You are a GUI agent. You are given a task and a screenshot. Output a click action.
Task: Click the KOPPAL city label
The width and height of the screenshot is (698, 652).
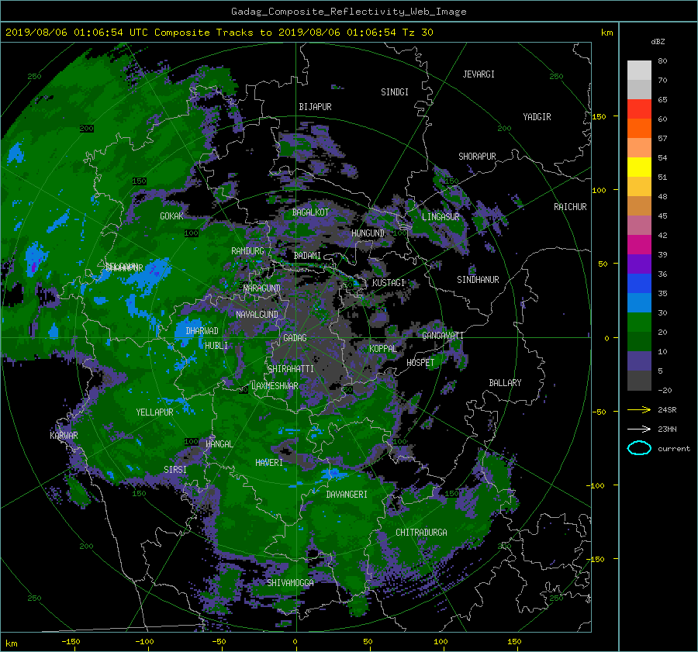click(x=383, y=349)
